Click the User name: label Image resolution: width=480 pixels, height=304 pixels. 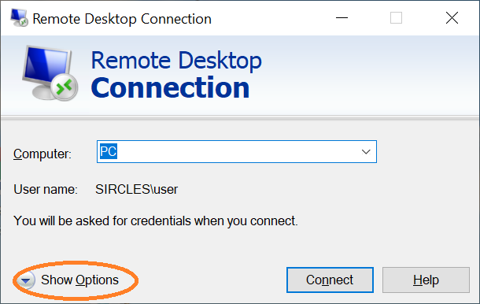(46, 189)
